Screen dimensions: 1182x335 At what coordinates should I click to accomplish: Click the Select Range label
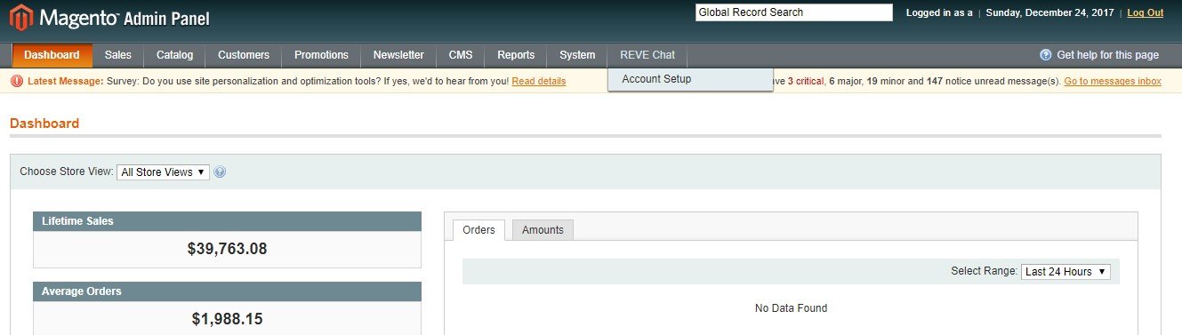pos(984,271)
